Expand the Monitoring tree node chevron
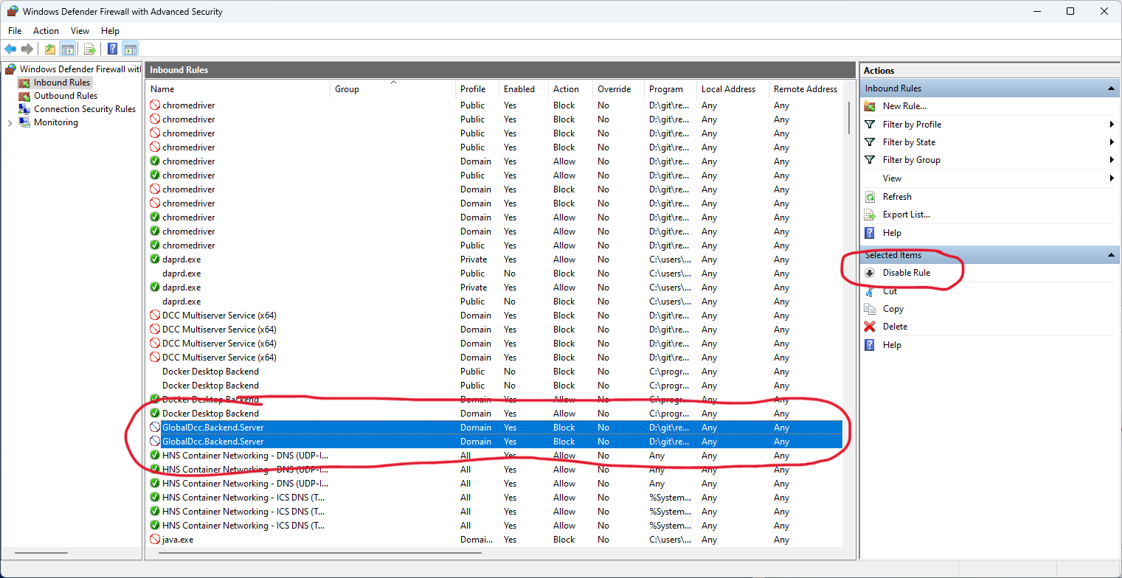The image size is (1122, 578). point(10,123)
